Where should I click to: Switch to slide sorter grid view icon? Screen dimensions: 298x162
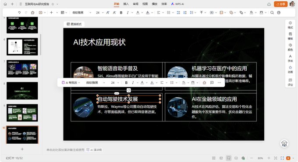point(214,158)
